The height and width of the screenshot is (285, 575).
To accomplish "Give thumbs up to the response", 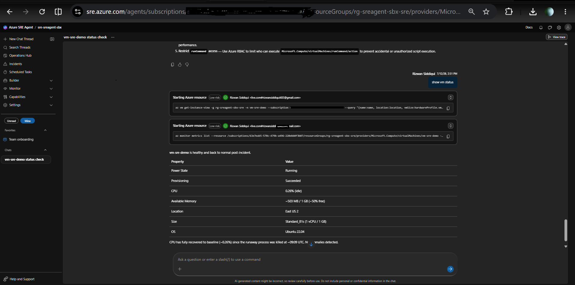I will click(x=180, y=64).
